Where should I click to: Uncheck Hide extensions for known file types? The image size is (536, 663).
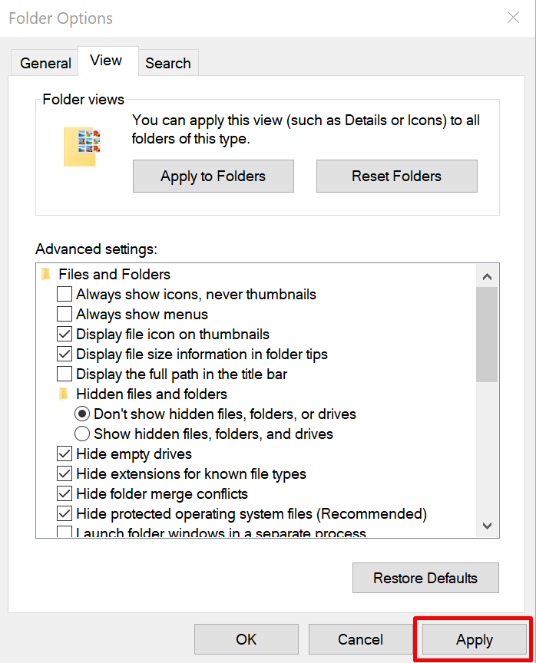(65, 474)
